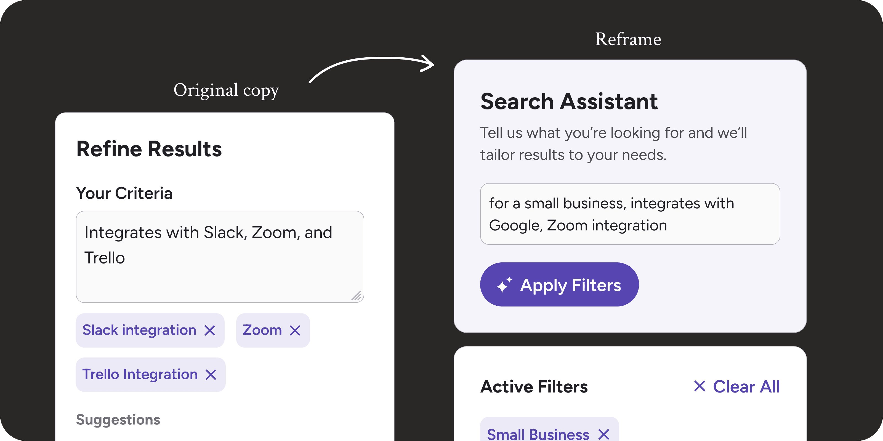This screenshot has width=883, height=441.
Task: Focus the Search Assistant text input
Action: [x=630, y=214]
